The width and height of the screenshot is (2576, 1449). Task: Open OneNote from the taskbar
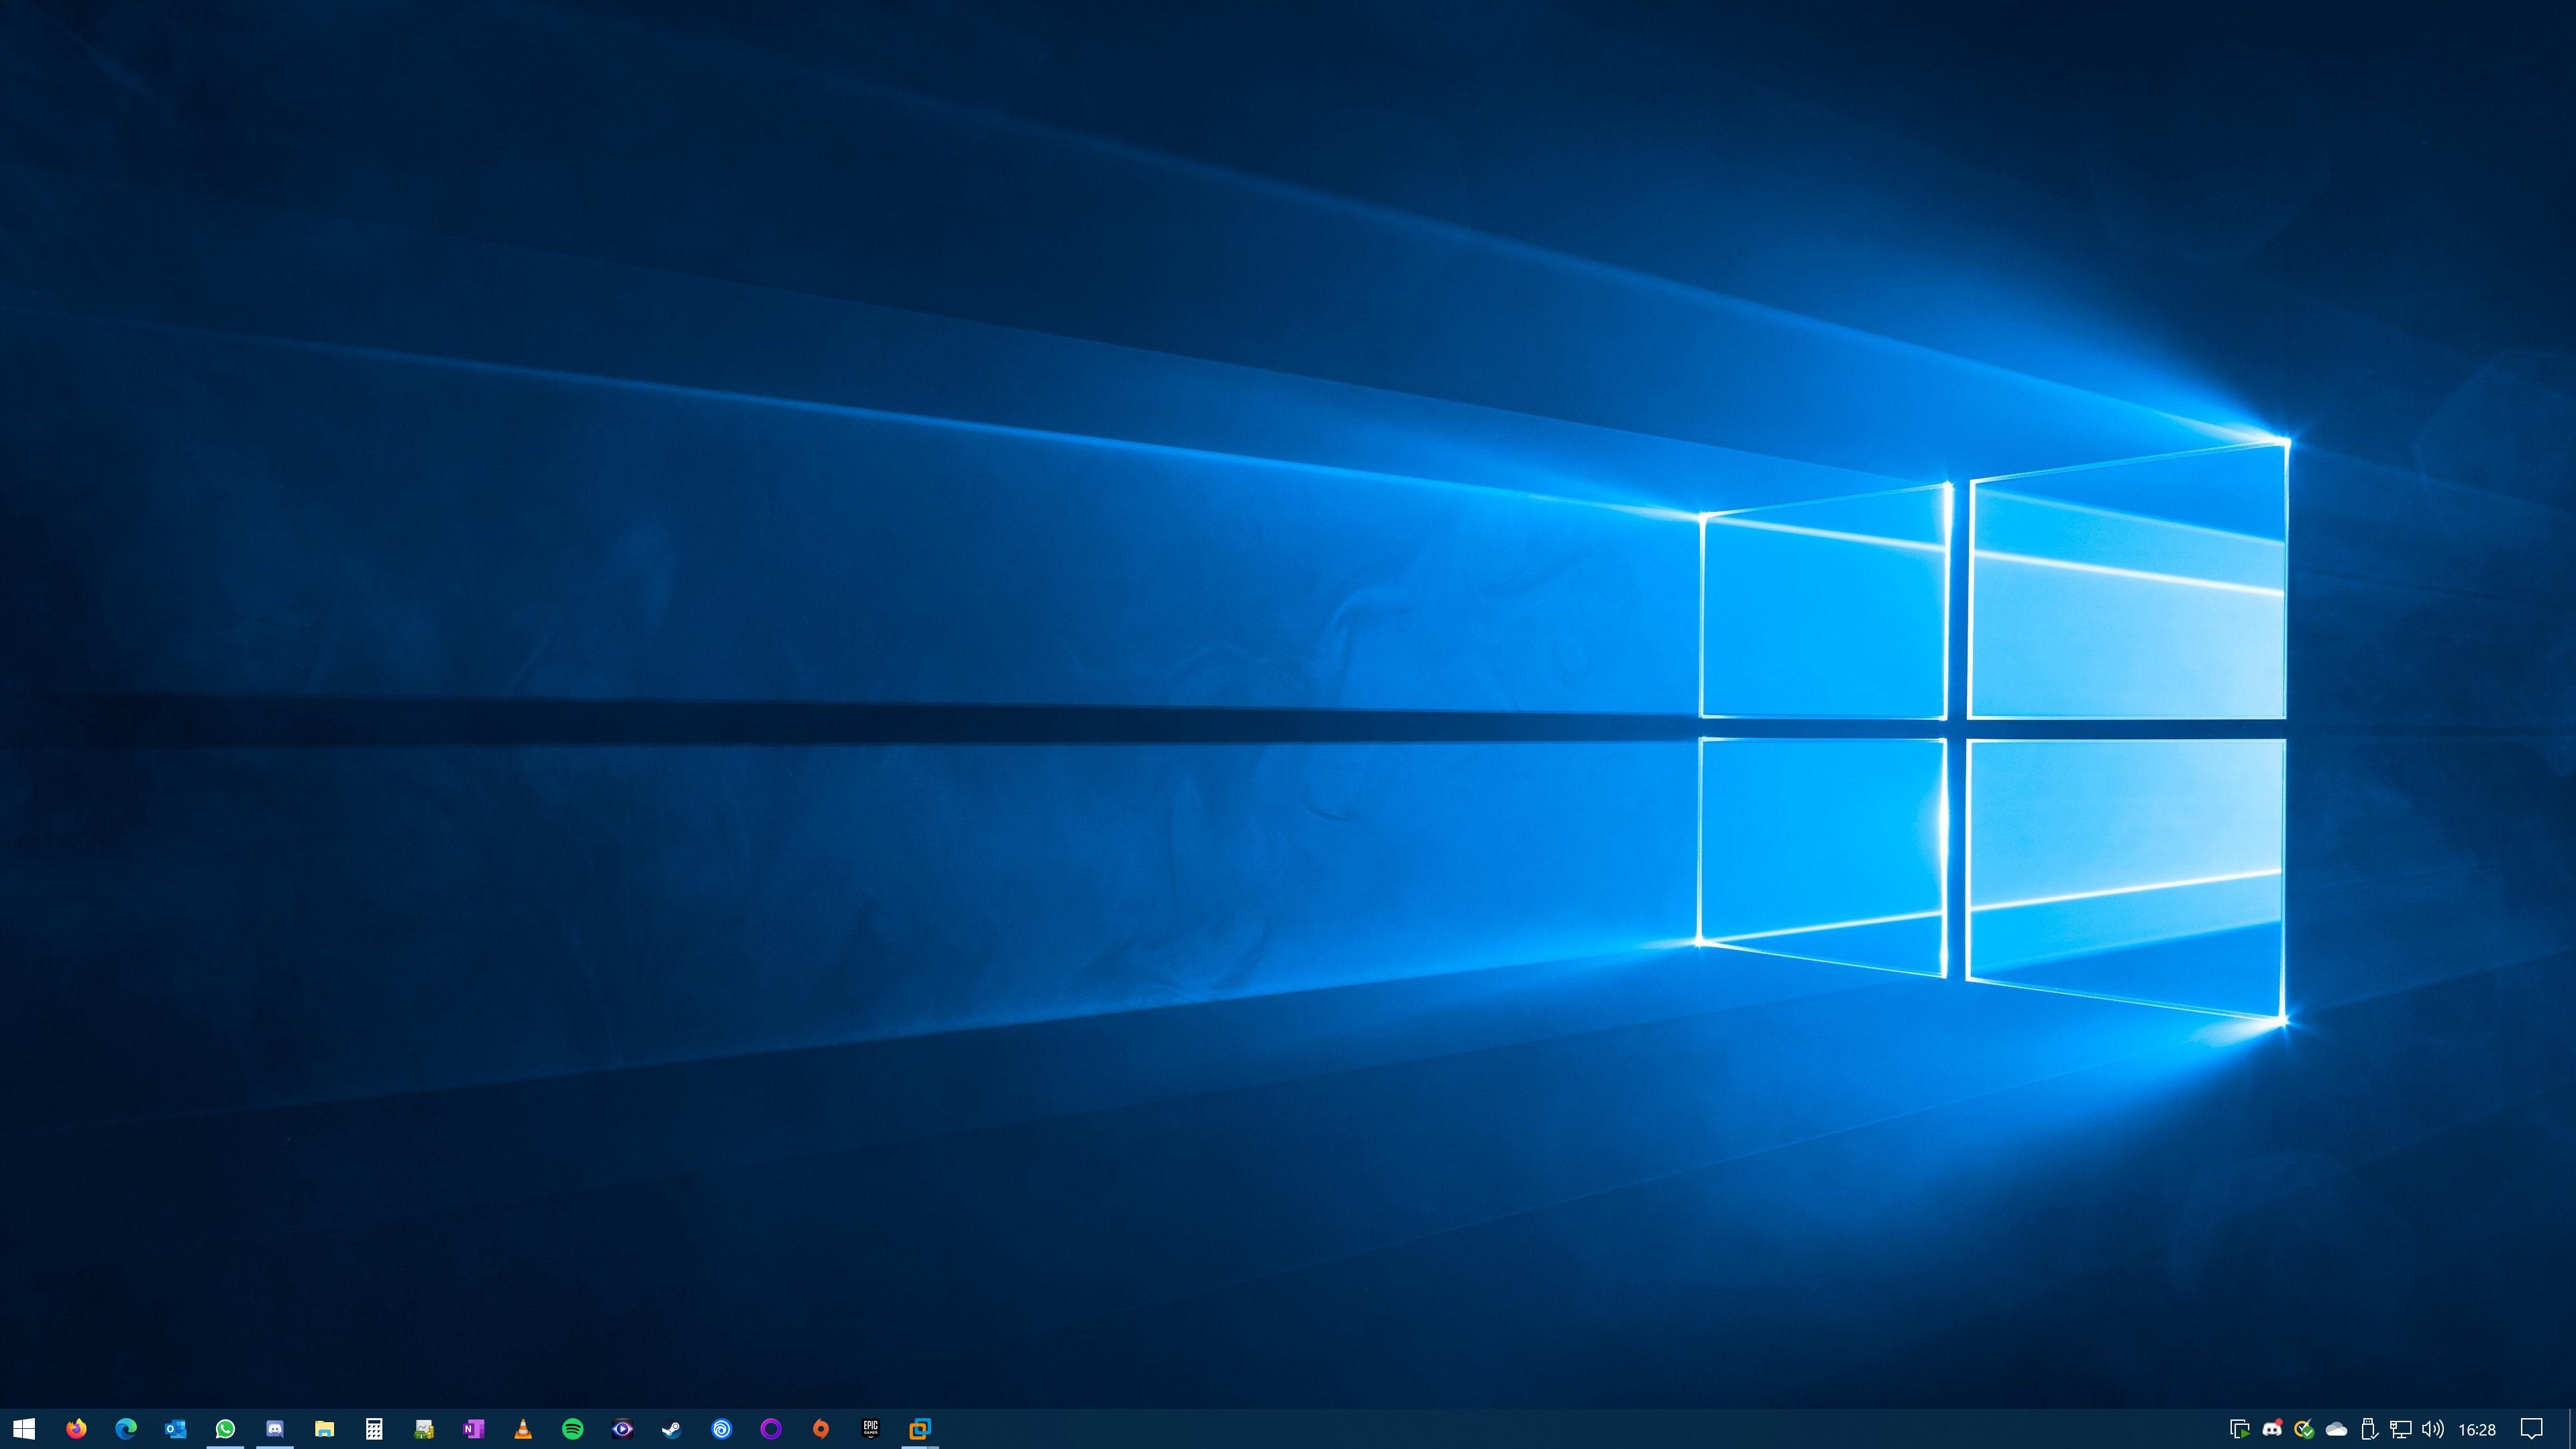click(473, 1429)
